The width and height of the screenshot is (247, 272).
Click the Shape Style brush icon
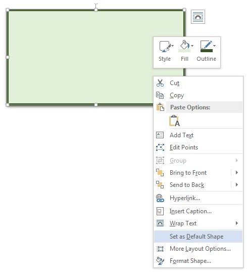[x=165, y=47]
